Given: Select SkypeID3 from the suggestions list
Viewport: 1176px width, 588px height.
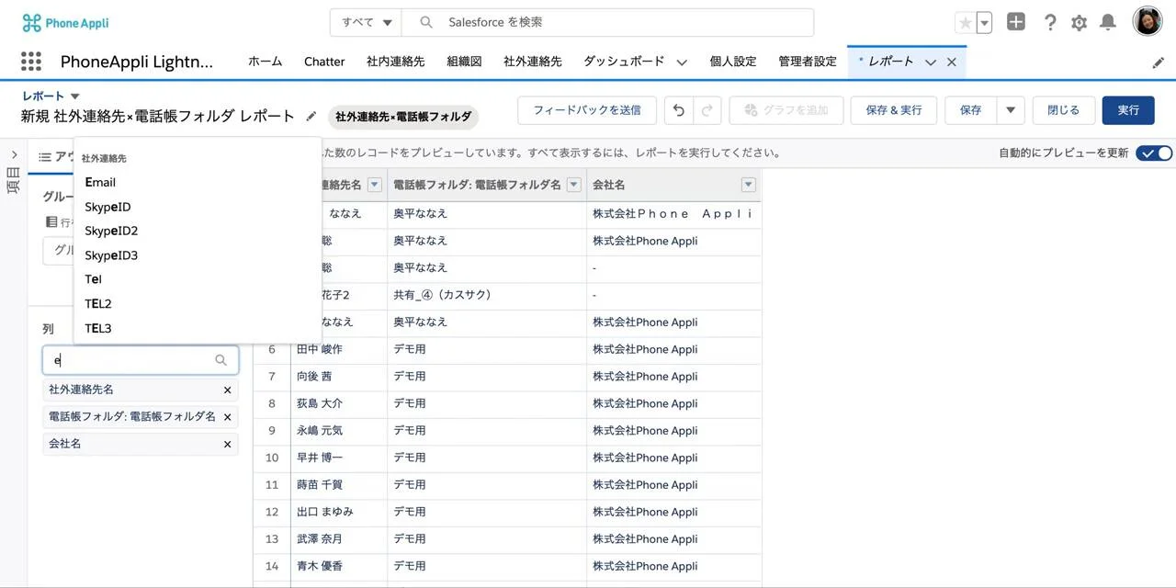Looking at the screenshot, I should 198,255.
